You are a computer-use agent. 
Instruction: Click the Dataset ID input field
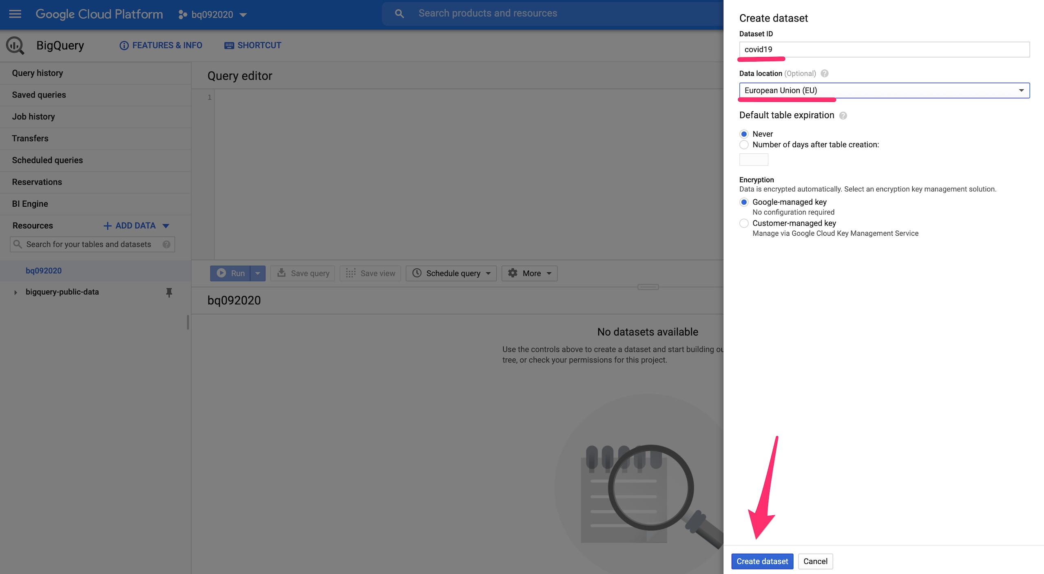(884, 50)
